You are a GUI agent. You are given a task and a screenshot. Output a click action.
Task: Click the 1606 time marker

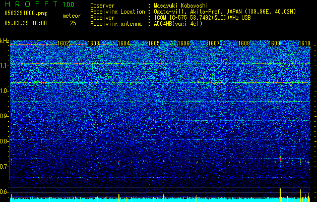pos(184,43)
